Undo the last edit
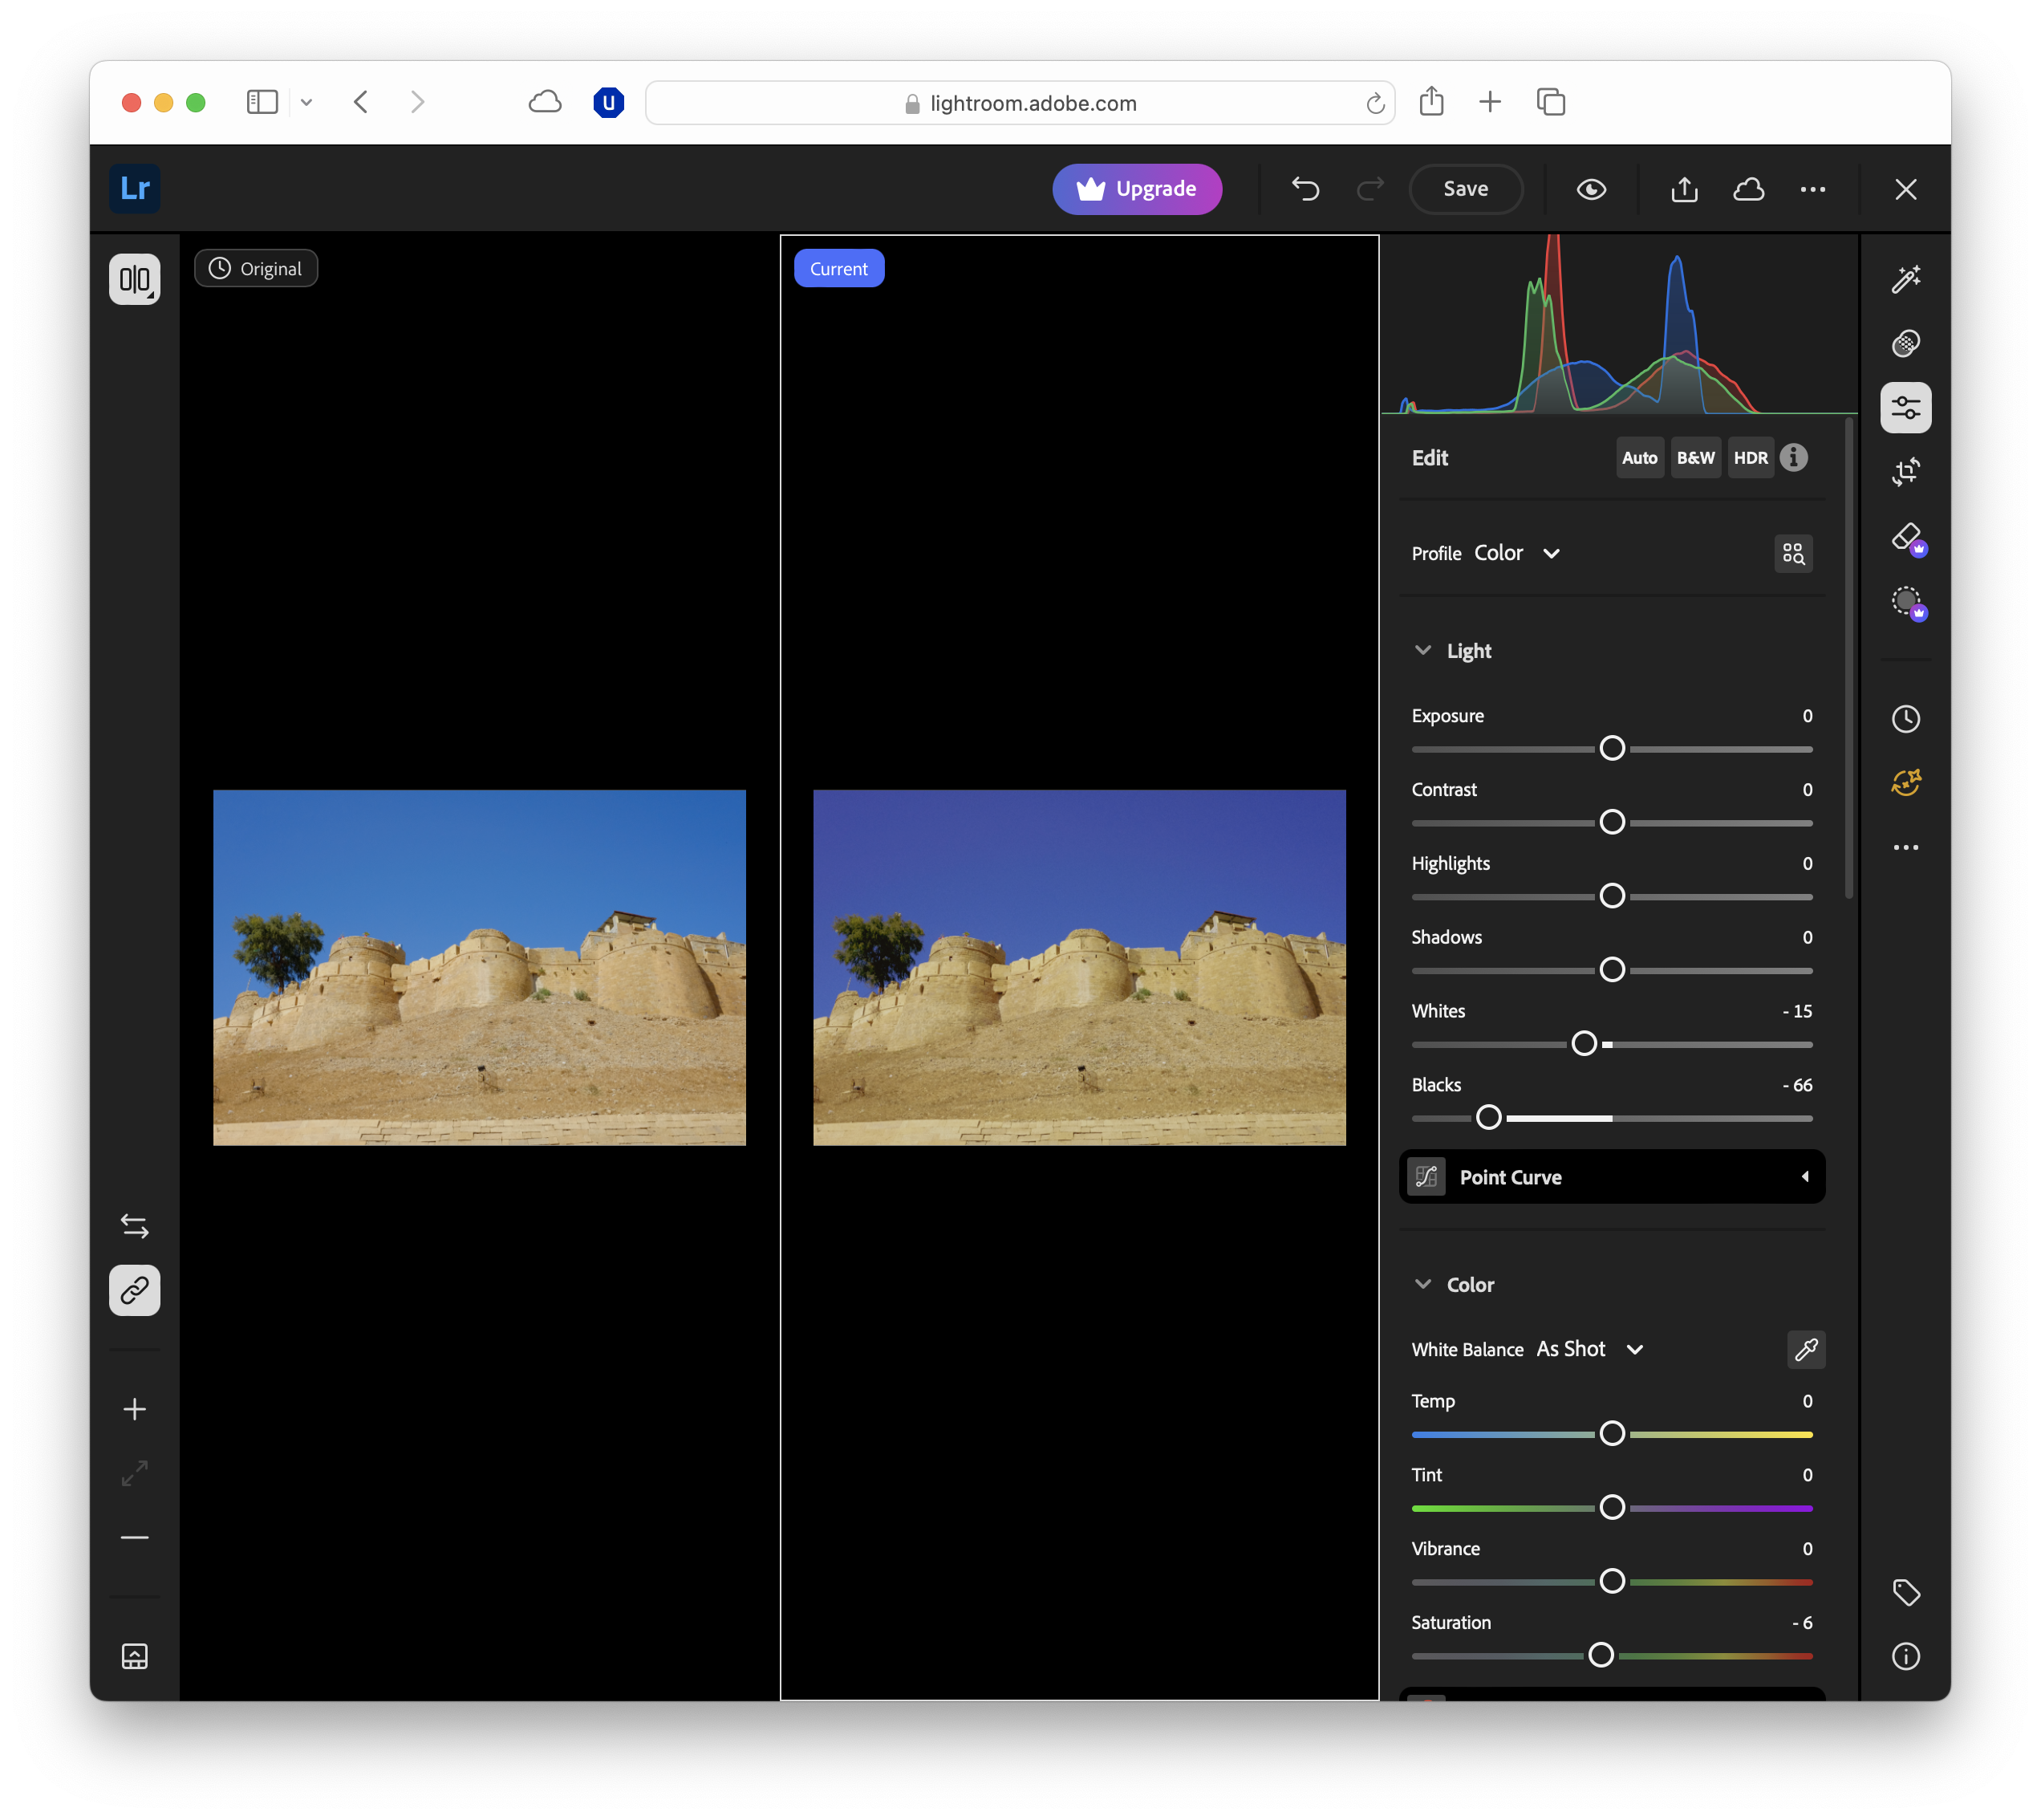 click(1305, 189)
